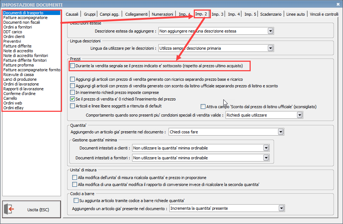Select Ordini web in list

coord(31,103)
